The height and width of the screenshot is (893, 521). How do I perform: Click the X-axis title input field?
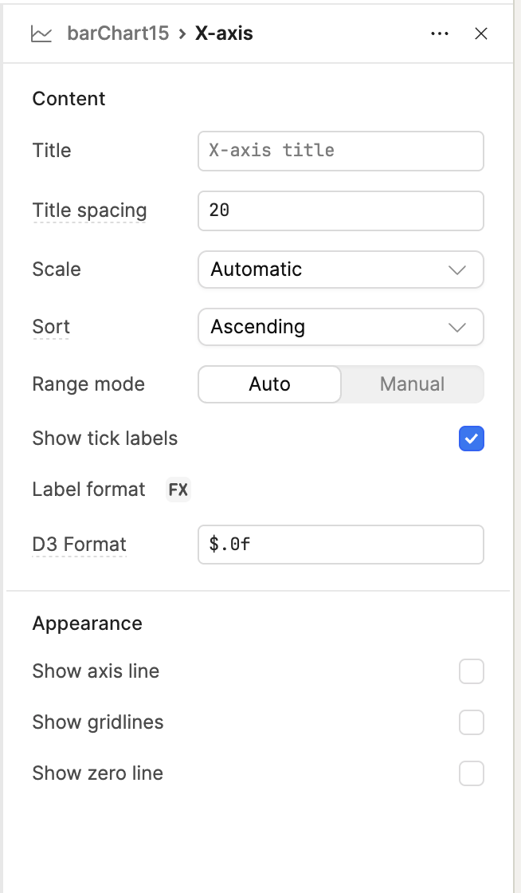tap(340, 151)
